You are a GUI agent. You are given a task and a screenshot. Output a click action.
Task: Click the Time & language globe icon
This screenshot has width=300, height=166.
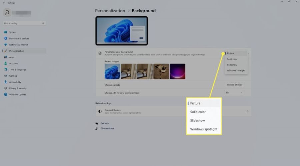(6, 70)
